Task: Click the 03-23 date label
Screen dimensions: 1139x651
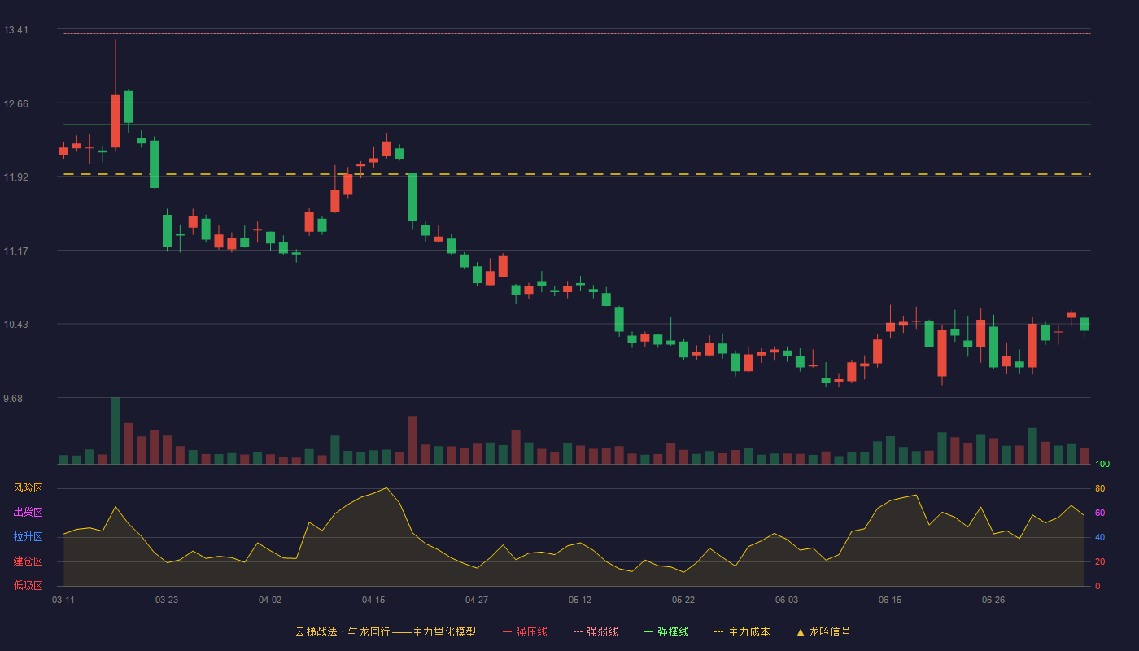Action: pos(167,600)
